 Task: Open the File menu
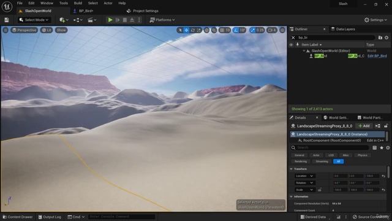point(20,3)
